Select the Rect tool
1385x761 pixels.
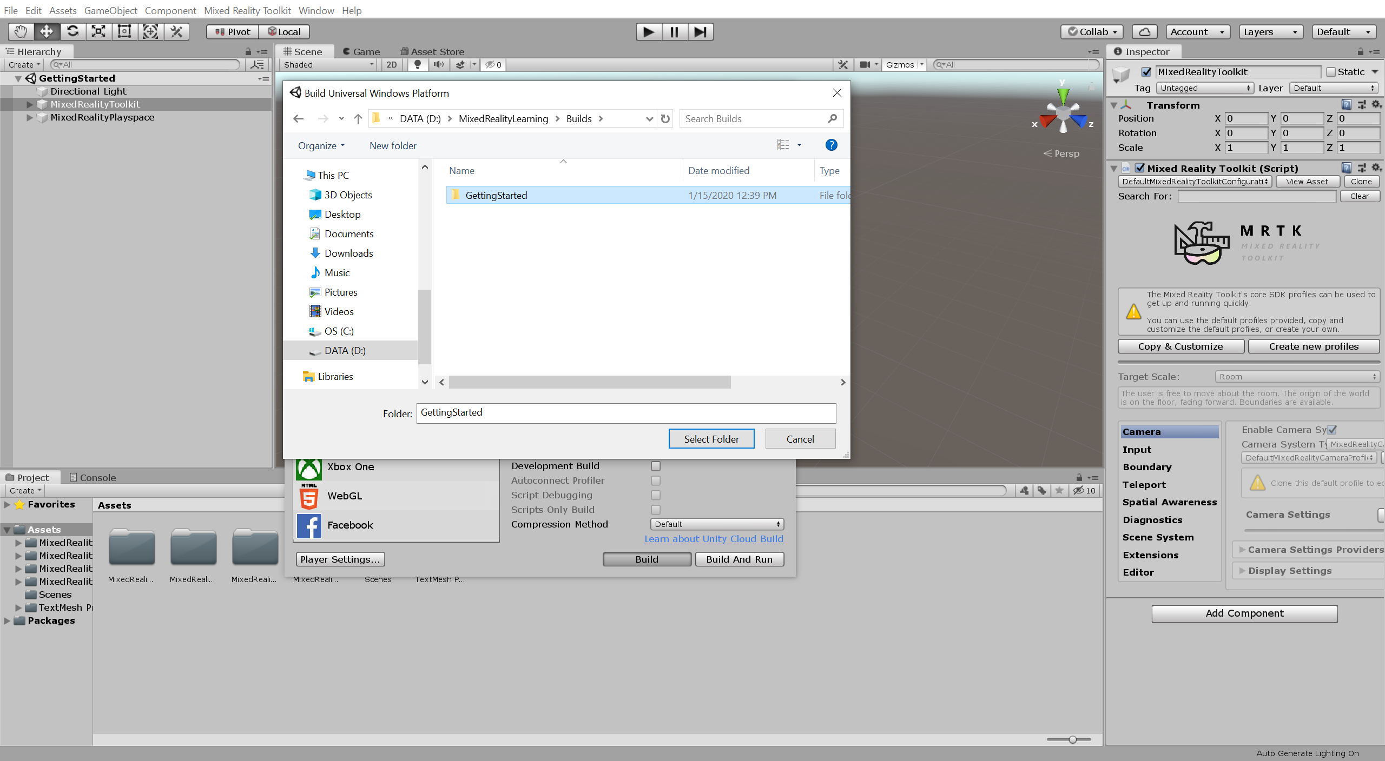tap(124, 32)
